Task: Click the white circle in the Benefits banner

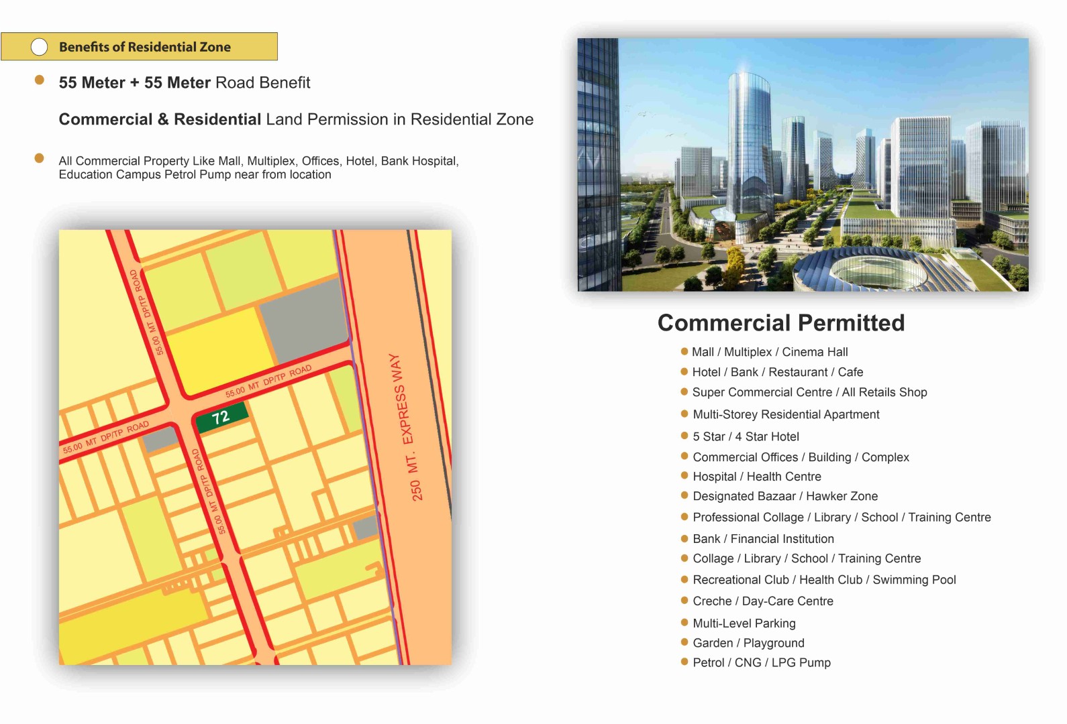Action: (40, 47)
